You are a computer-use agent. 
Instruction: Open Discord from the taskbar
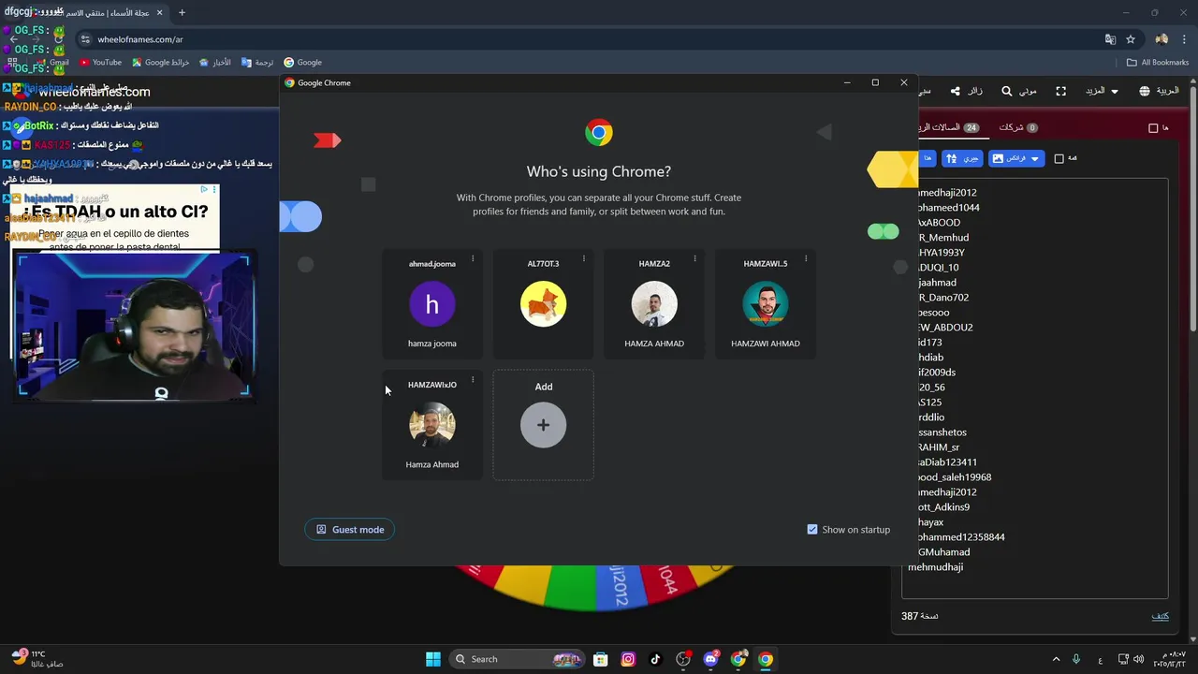pyautogui.click(x=710, y=659)
